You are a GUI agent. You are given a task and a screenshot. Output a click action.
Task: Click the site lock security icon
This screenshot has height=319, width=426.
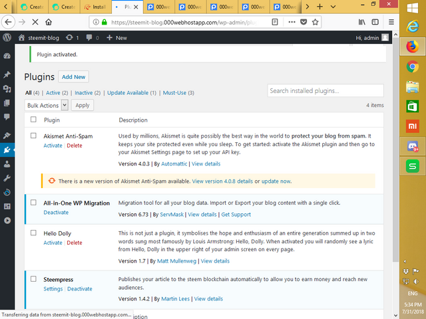[x=105, y=22]
